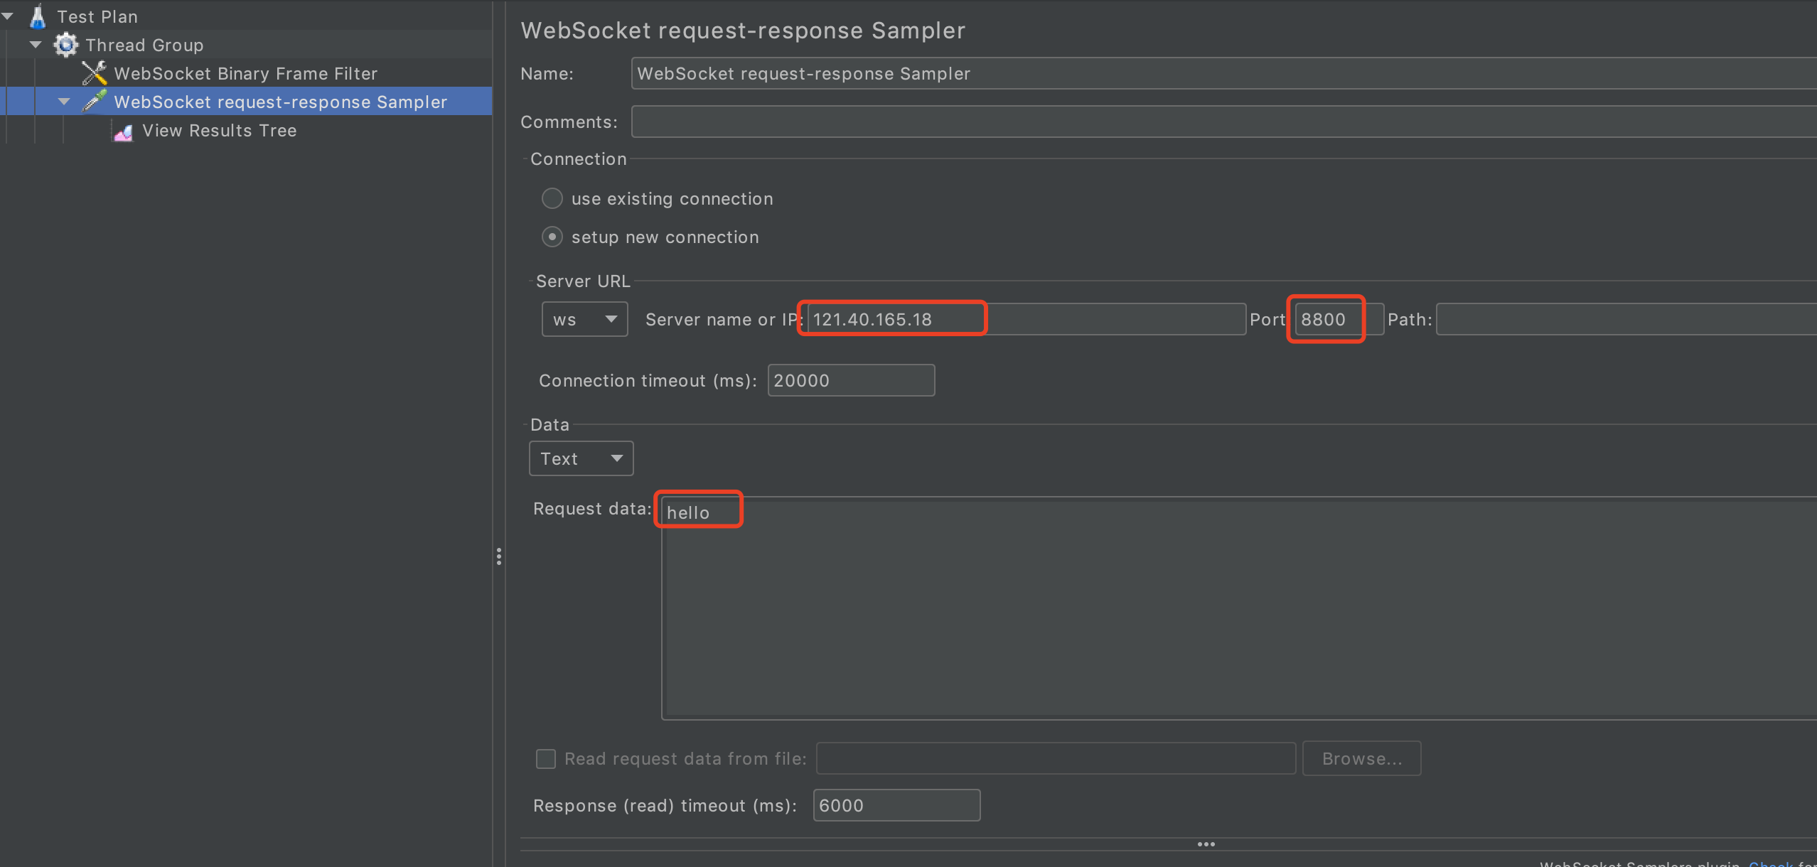Select use existing connection radio button

tap(552, 198)
